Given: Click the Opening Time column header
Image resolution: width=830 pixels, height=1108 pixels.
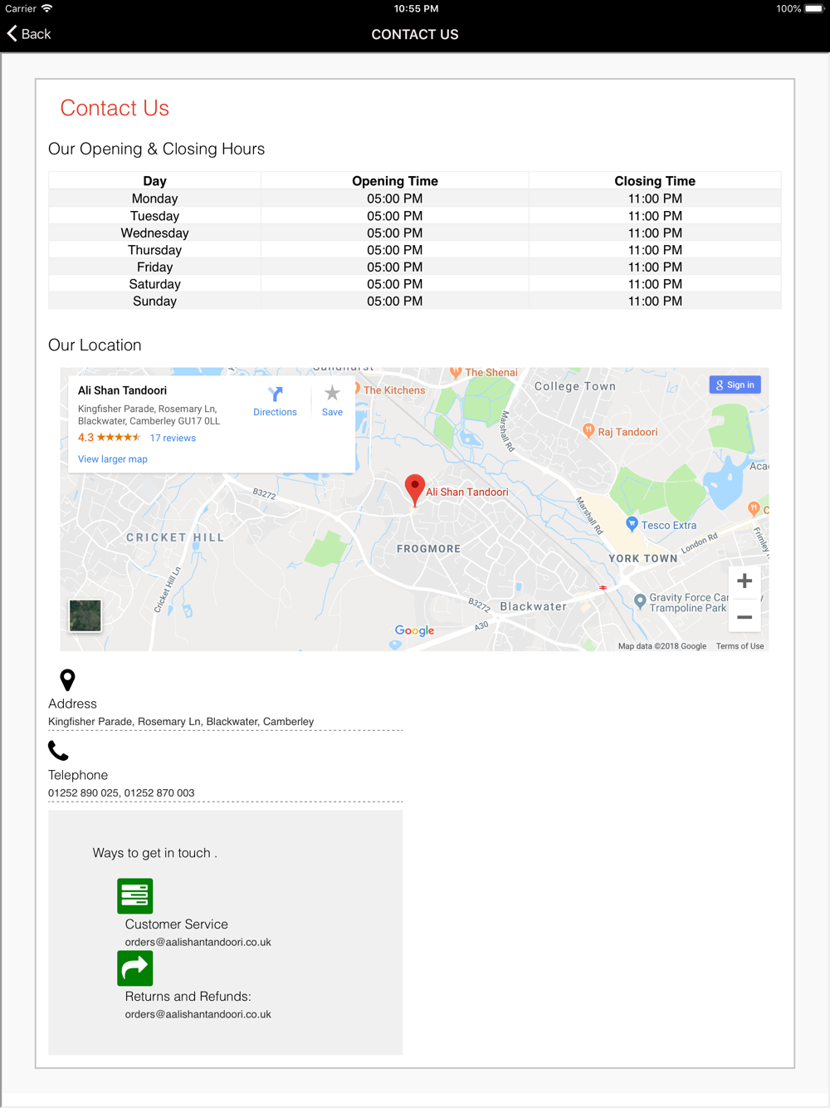Looking at the screenshot, I should [x=395, y=181].
